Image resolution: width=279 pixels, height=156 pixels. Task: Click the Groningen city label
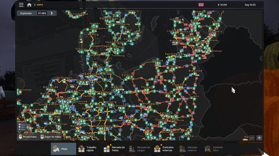[x=64, y=78]
